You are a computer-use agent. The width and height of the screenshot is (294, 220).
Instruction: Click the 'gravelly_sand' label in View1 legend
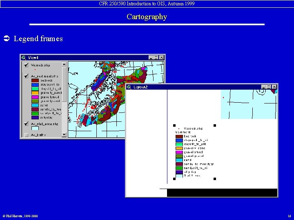[51, 93]
